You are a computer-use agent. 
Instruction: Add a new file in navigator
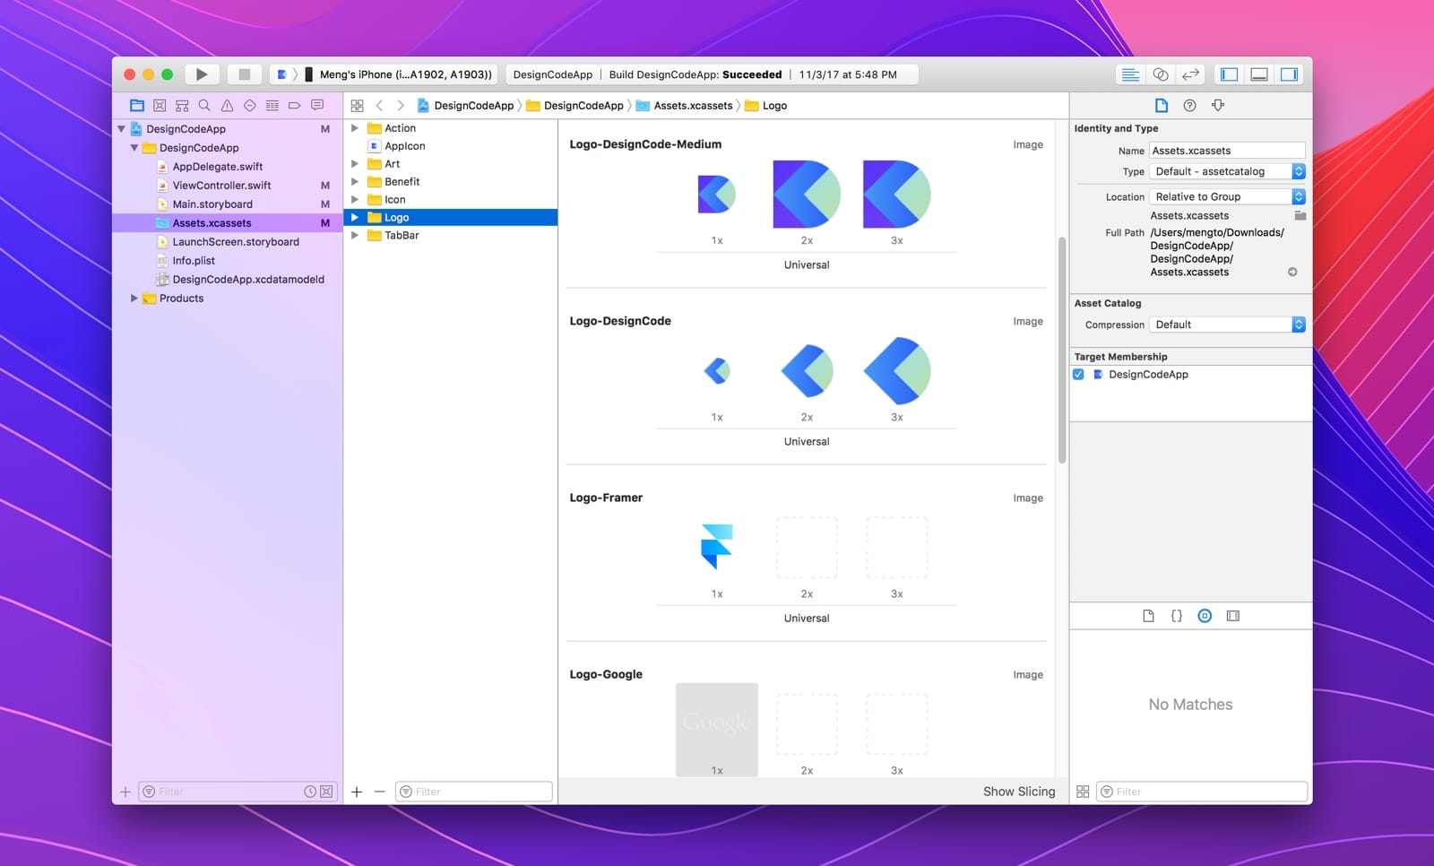(x=125, y=792)
